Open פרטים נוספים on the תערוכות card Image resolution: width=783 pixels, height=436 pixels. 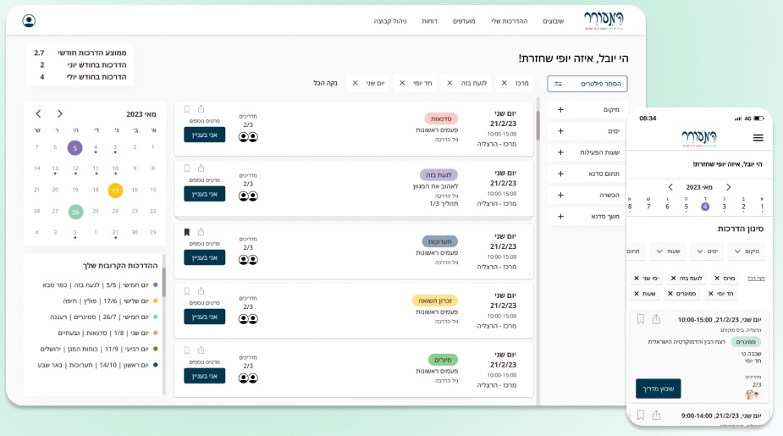pyautogui.click(x=204, y=244)
